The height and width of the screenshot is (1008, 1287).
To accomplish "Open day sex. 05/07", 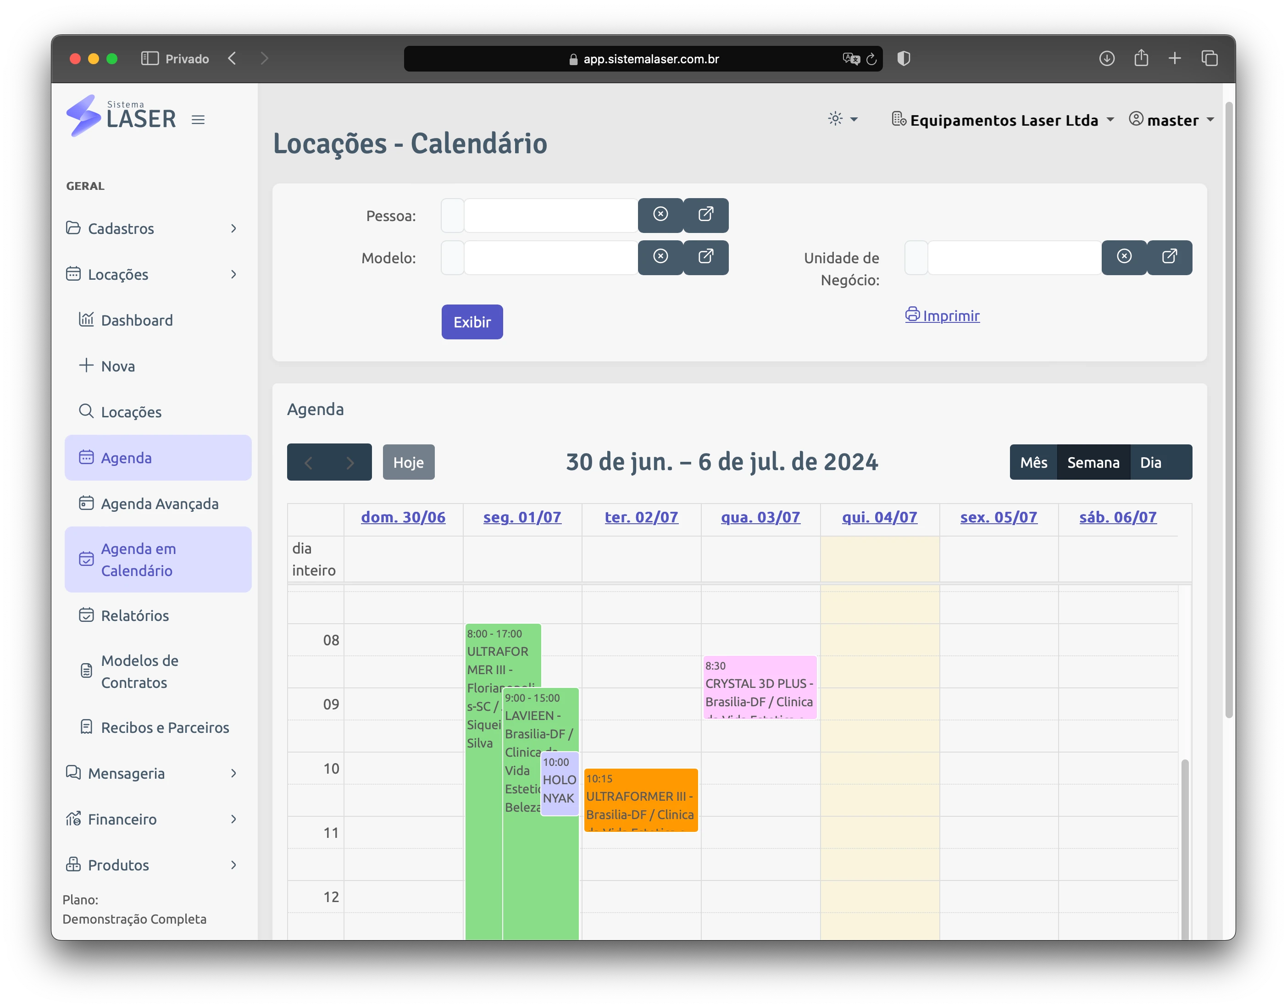I will [x=999, y=517].
